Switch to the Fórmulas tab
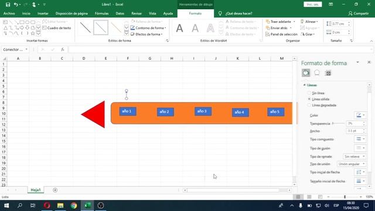The height and width of the screenshot is (211, 375). 101,13
